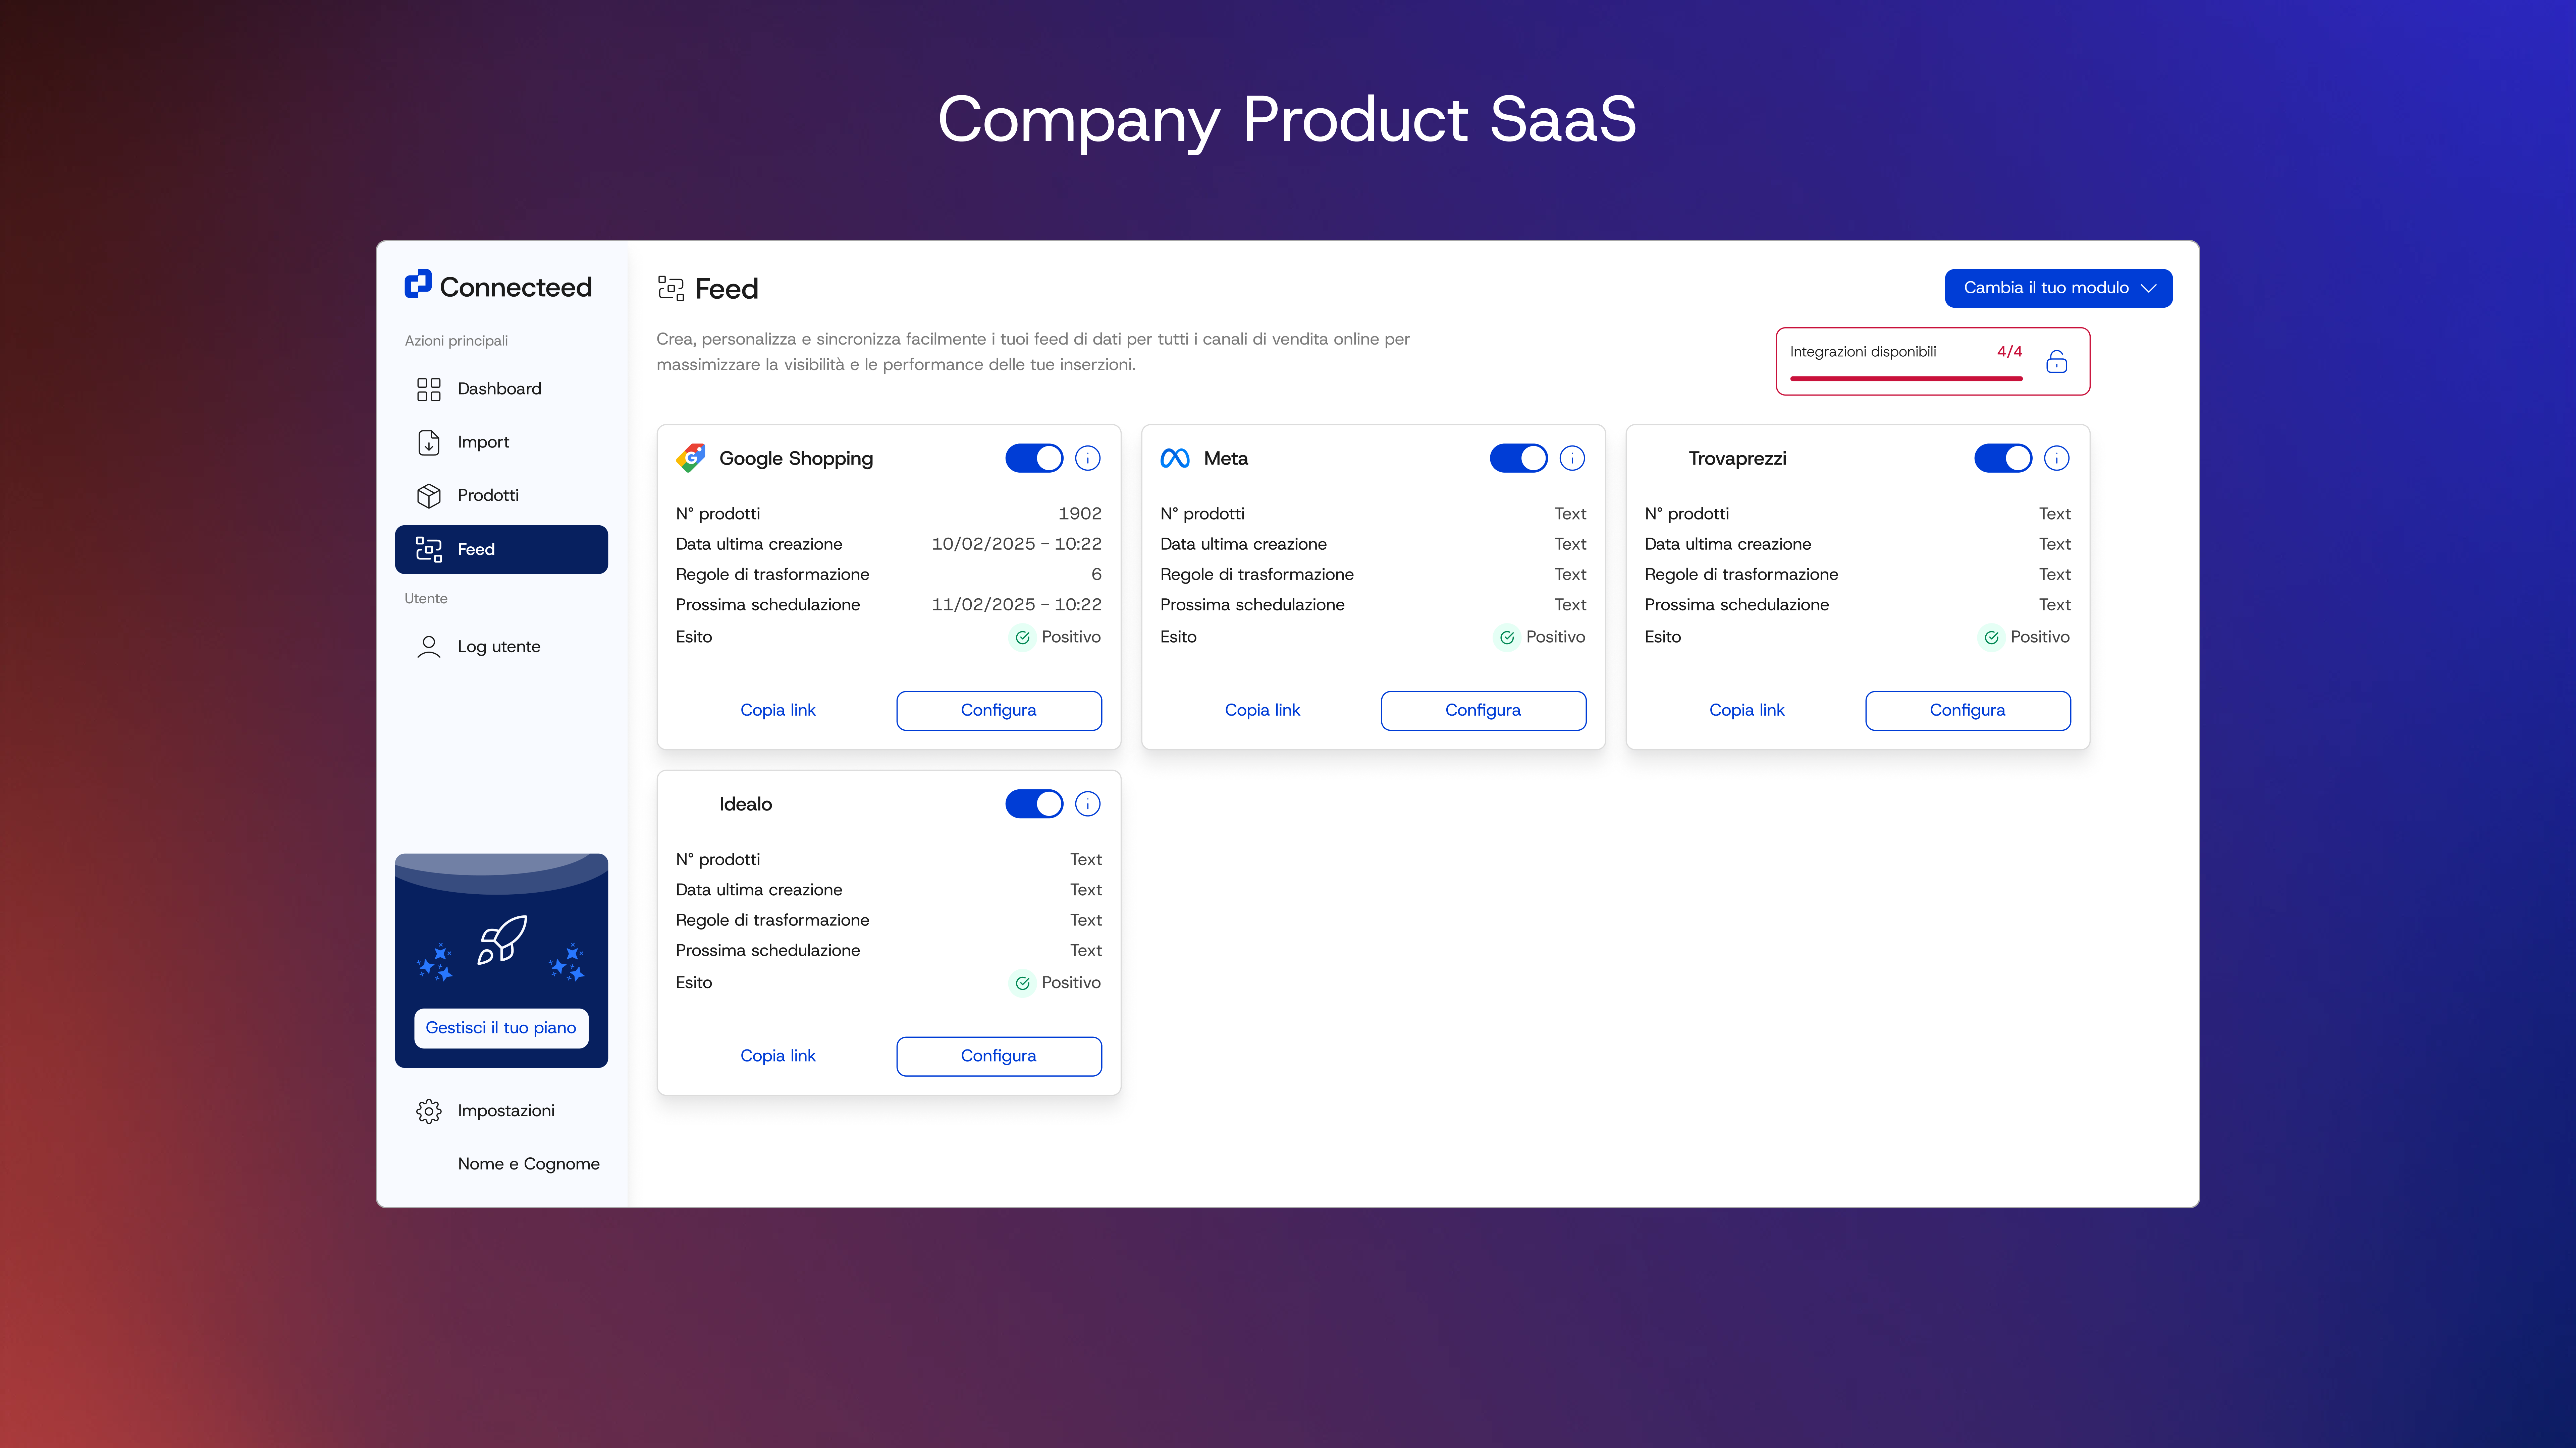
Task: Configure the Google Shopping feed
Action: 999,711
